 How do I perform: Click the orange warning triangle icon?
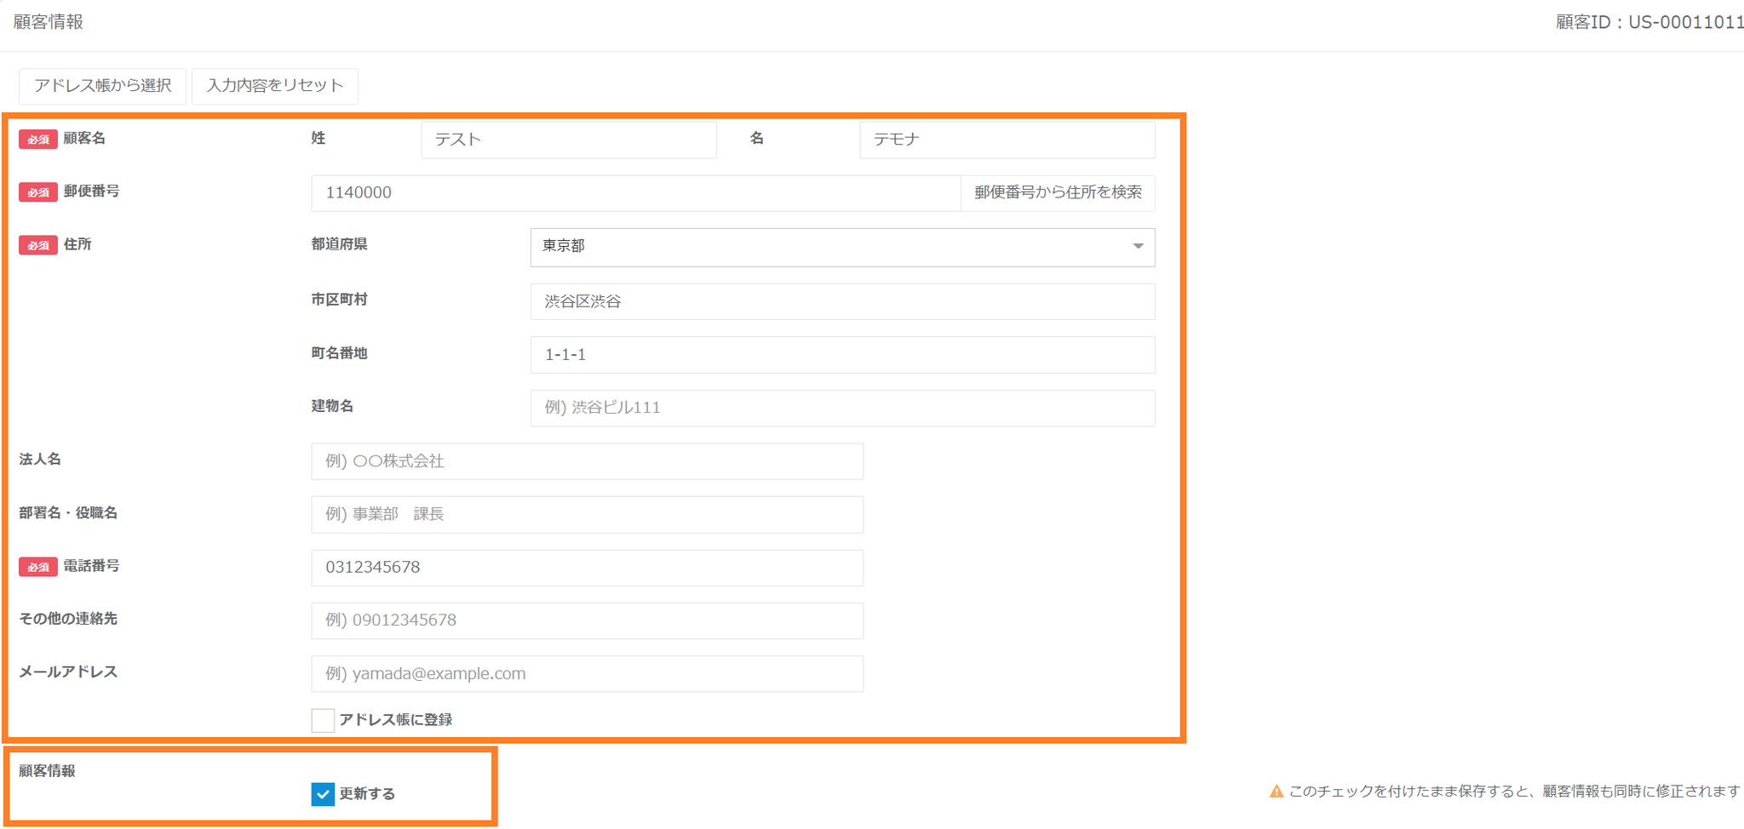1276,792
